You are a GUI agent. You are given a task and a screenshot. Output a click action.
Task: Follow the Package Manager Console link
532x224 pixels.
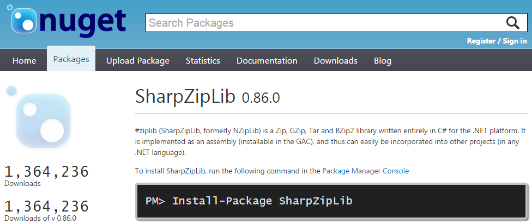click(x=365, y=171)
